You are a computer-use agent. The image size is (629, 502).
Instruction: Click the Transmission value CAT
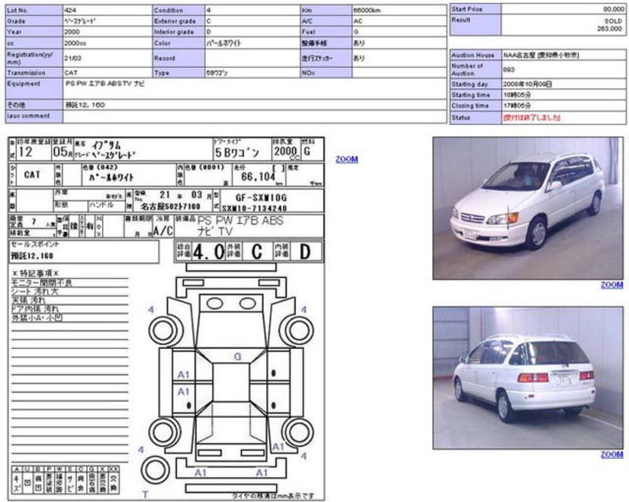tap(71, 73)
